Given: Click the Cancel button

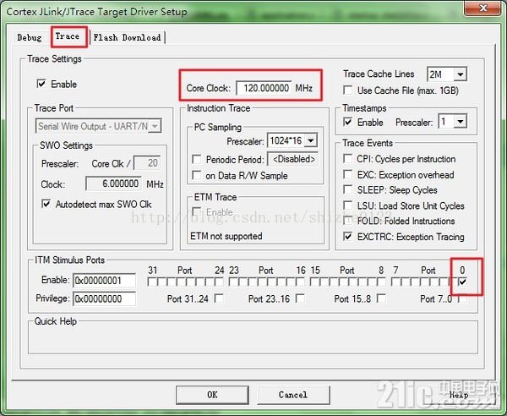Looking at the screenshot, I should click(293, 395).
